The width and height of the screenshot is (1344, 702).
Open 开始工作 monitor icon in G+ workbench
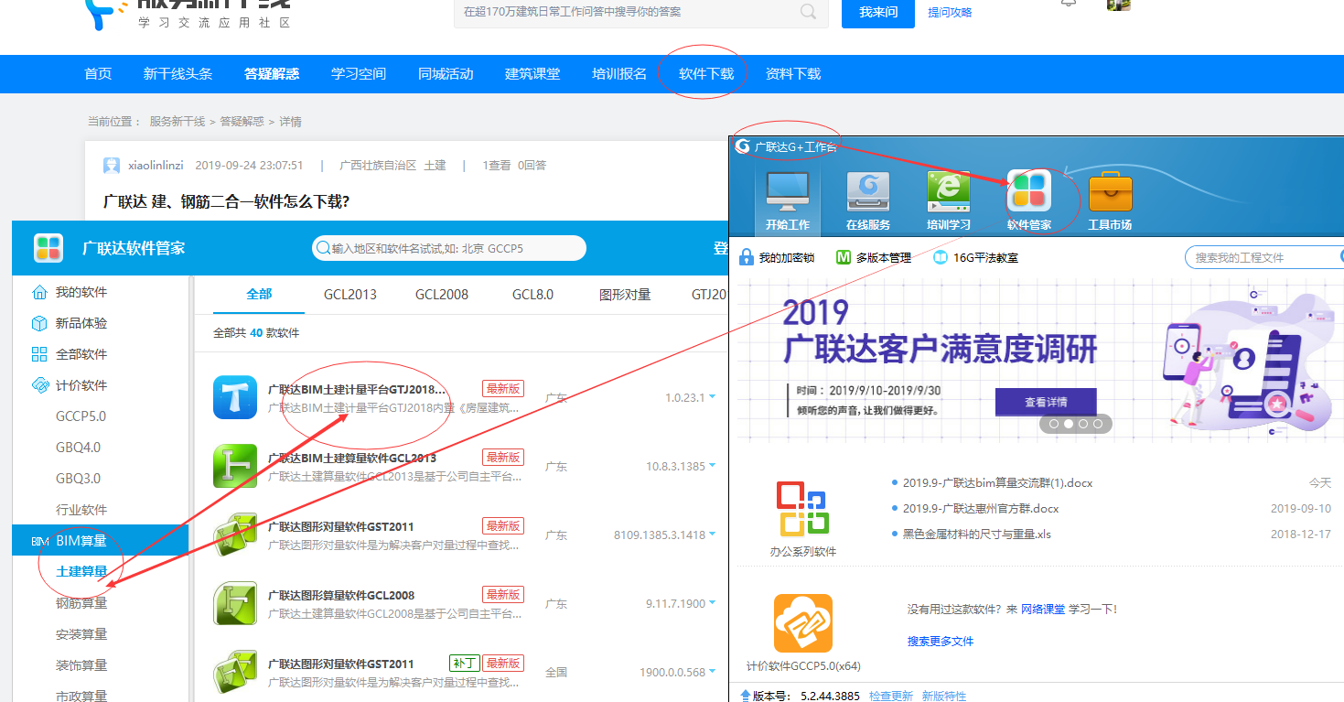pyautogui.click(x=788, y=190)
